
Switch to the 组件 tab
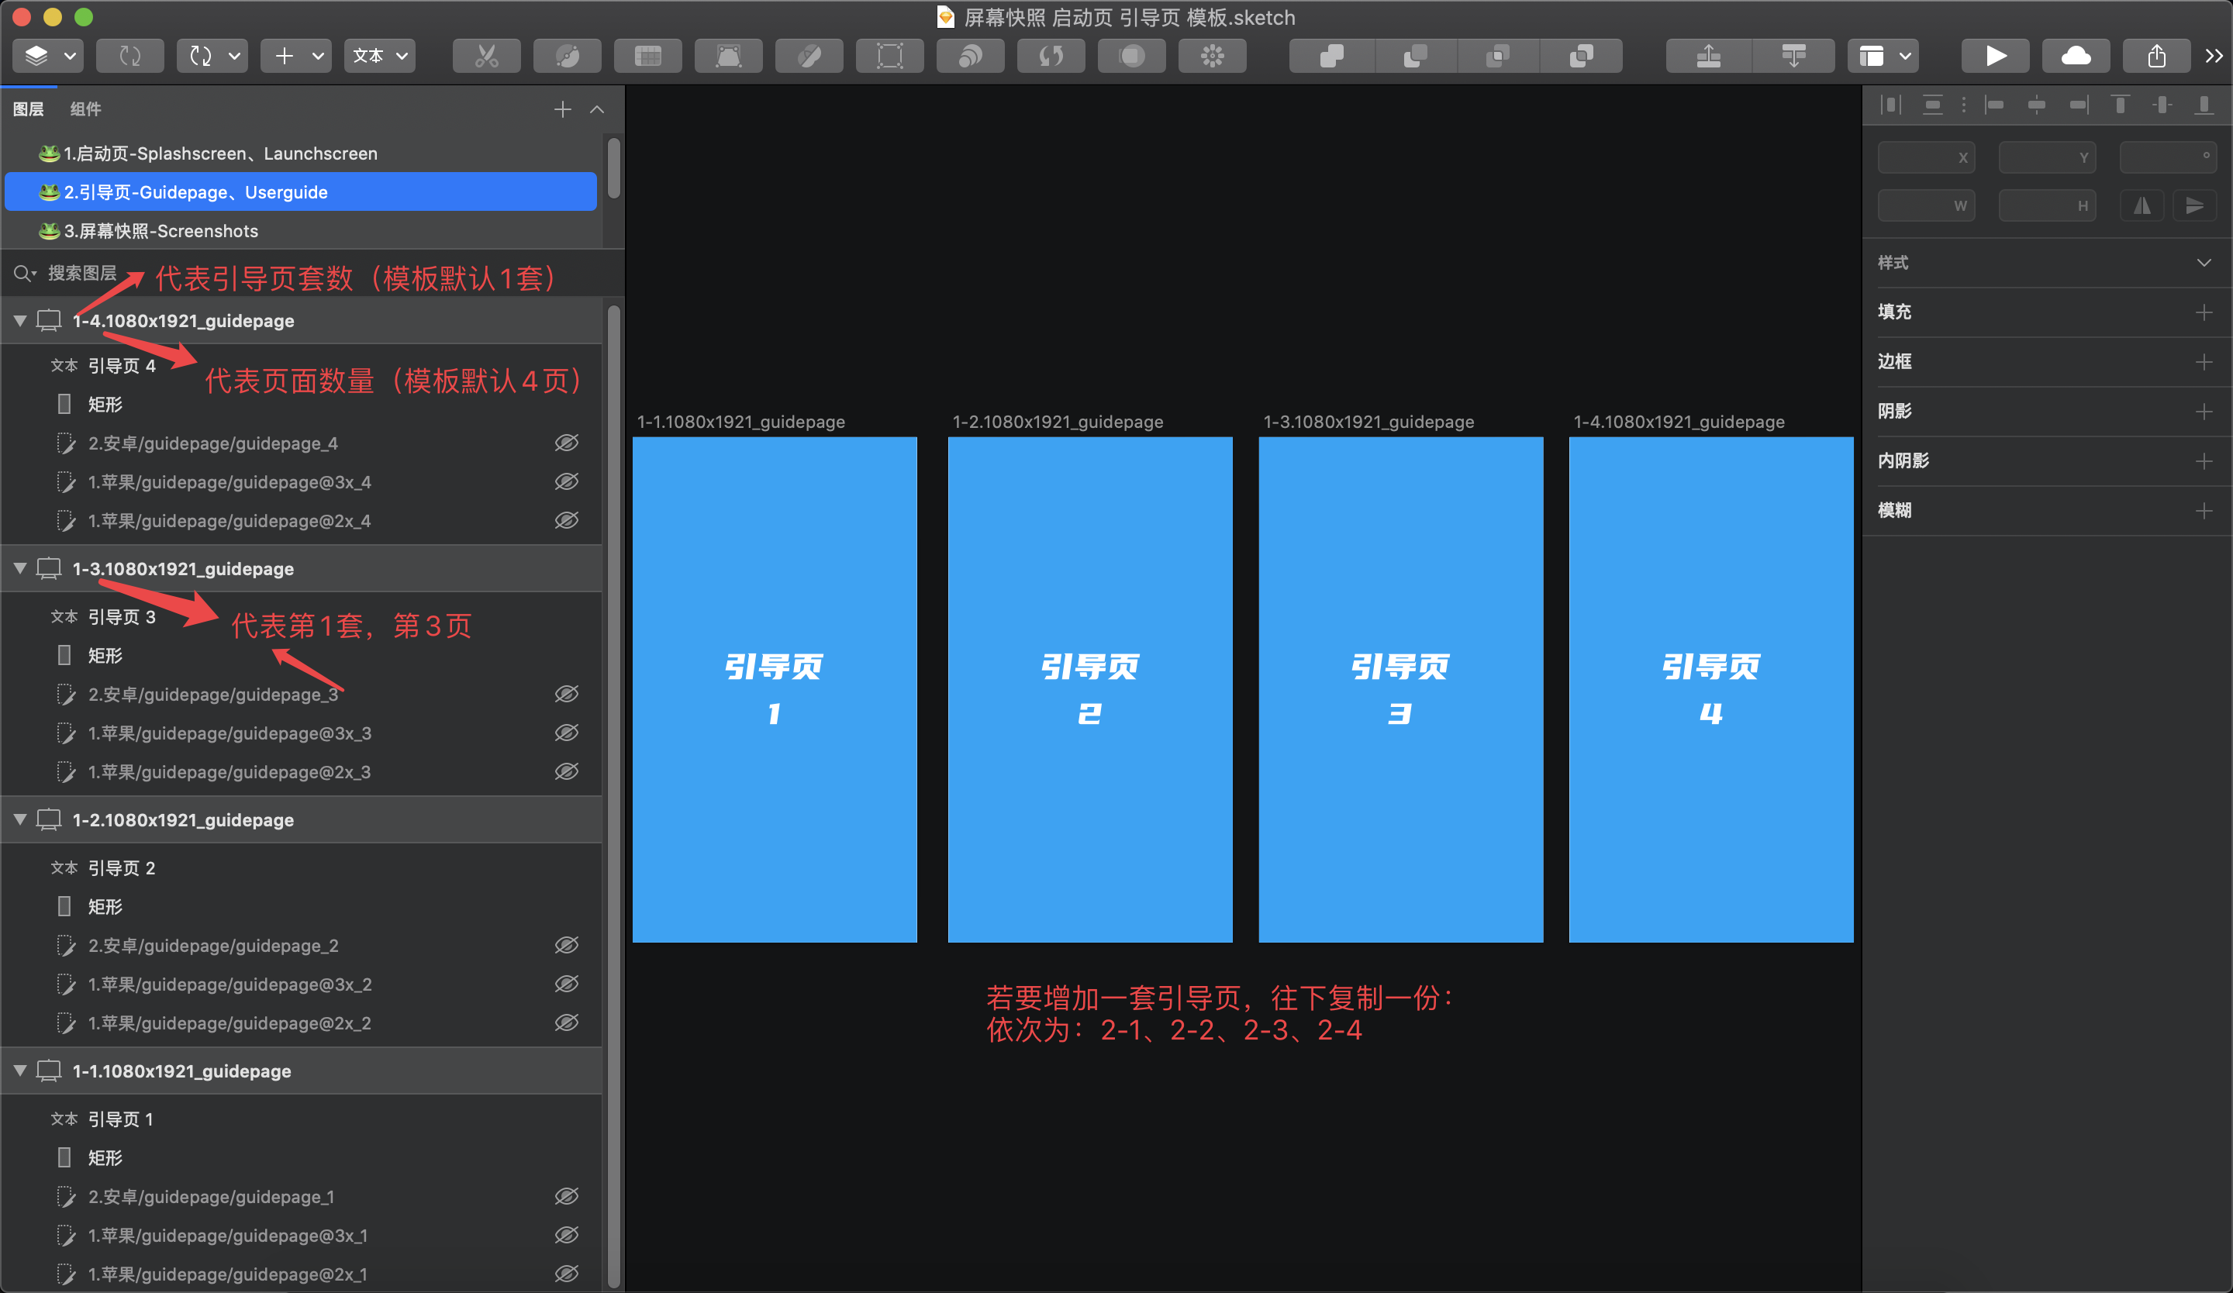point(85,109)
